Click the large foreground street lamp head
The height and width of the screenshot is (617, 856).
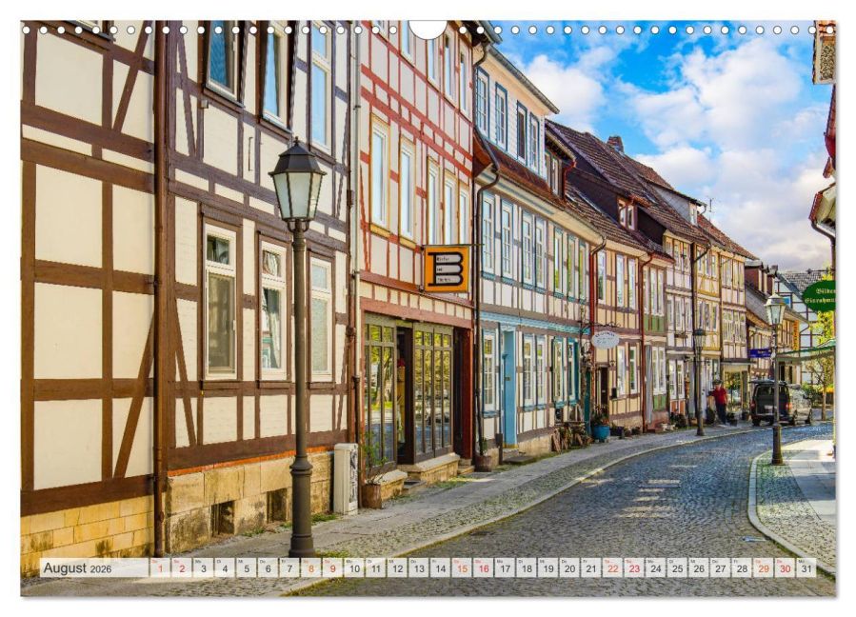click(297, 181)
